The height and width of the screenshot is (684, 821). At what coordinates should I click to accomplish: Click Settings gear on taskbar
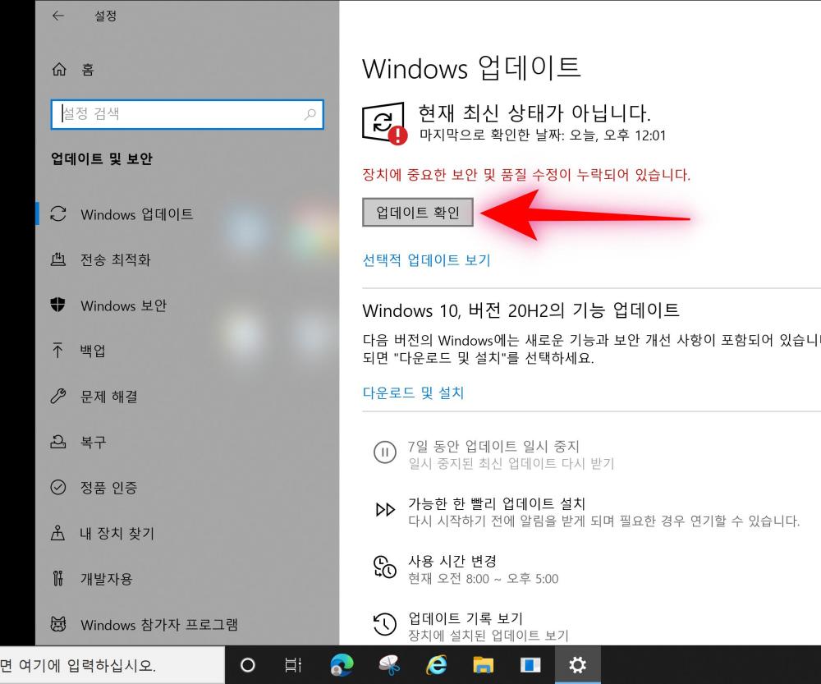[577, 665]
